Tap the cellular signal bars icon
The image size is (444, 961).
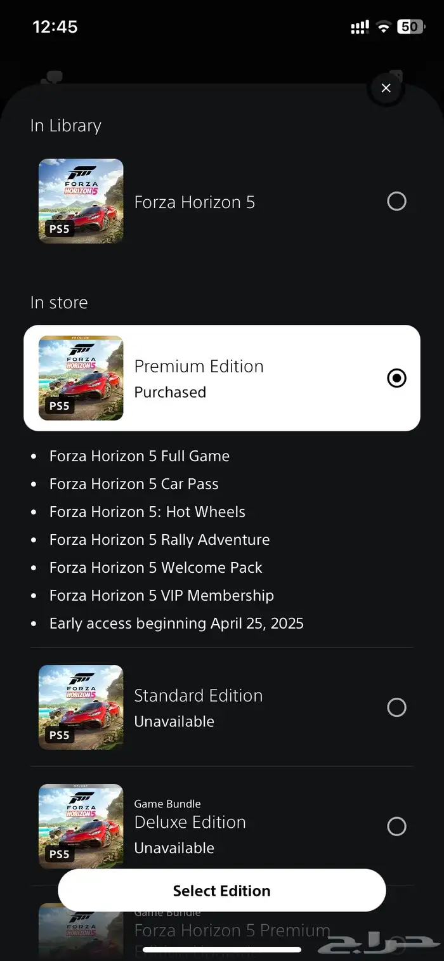[360, 27]
